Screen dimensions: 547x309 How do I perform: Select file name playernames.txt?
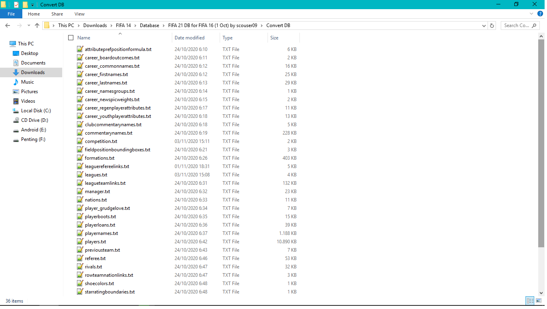[101, 233]
